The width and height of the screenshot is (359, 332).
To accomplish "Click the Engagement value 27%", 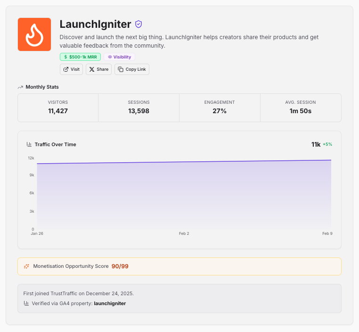I will (x=220, y=111).
